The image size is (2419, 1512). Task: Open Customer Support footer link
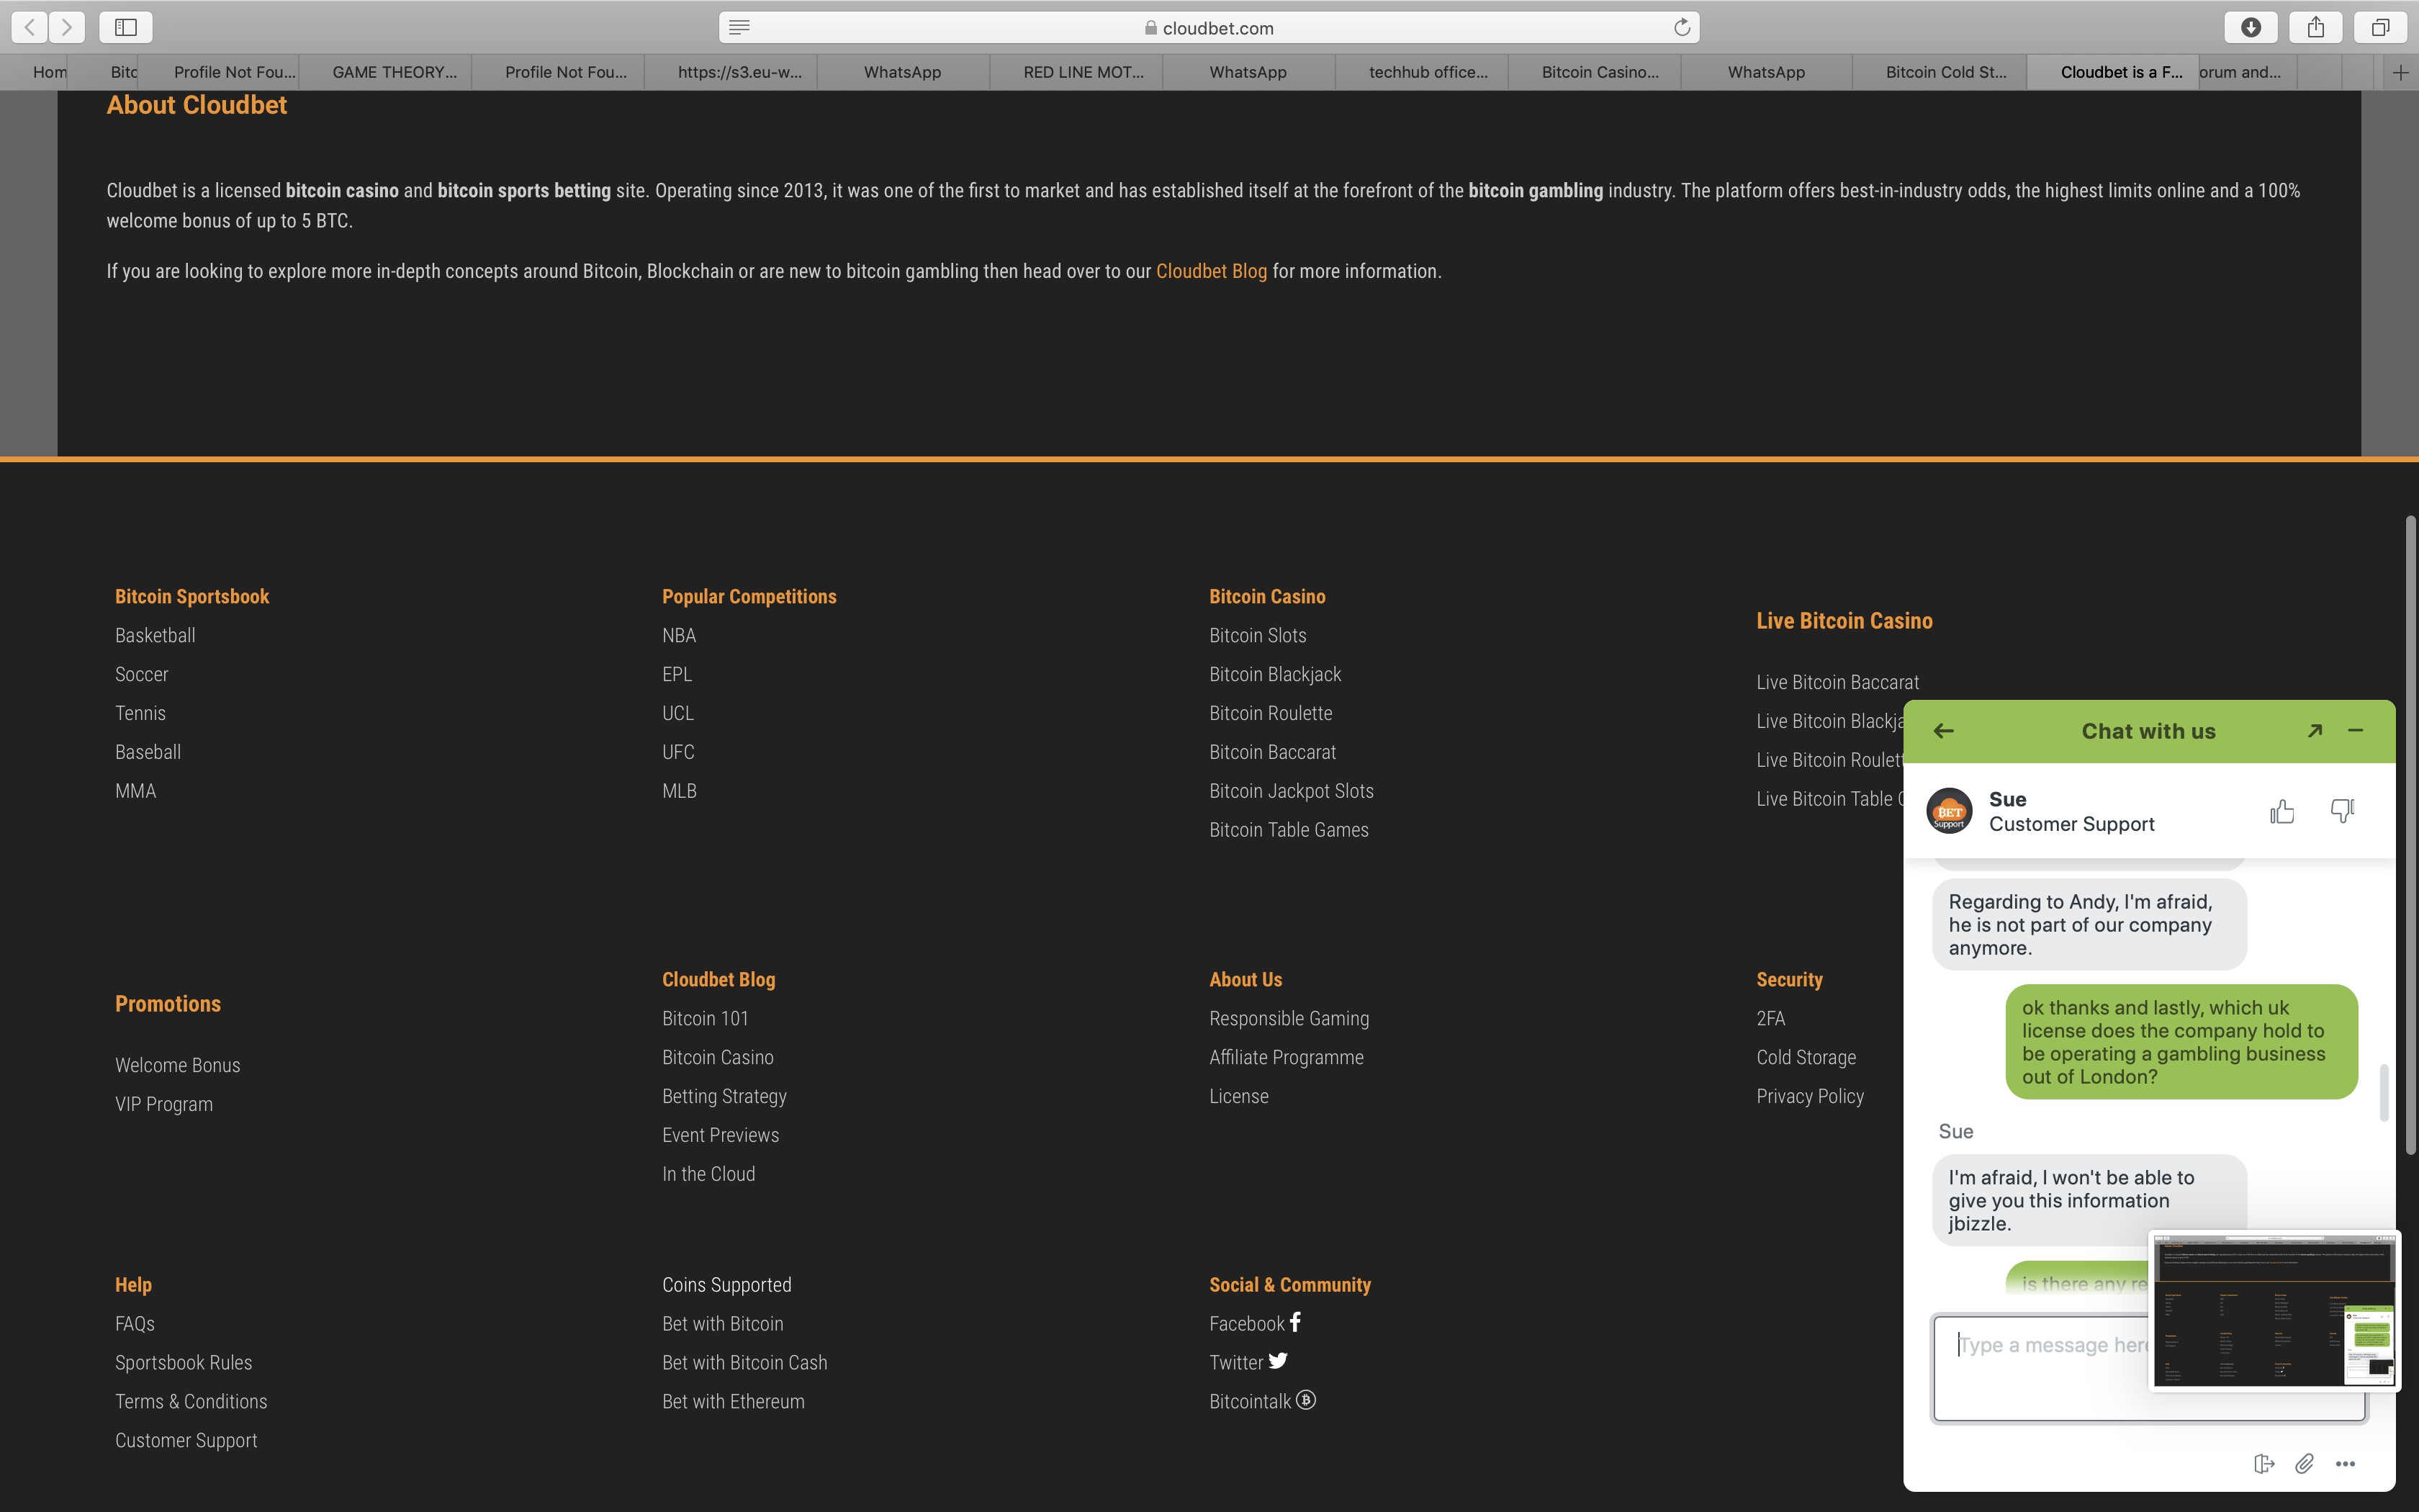click(x=186, y=1440)
